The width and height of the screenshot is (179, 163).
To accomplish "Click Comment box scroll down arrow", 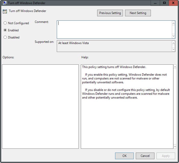I will click(x=173, y=36).
